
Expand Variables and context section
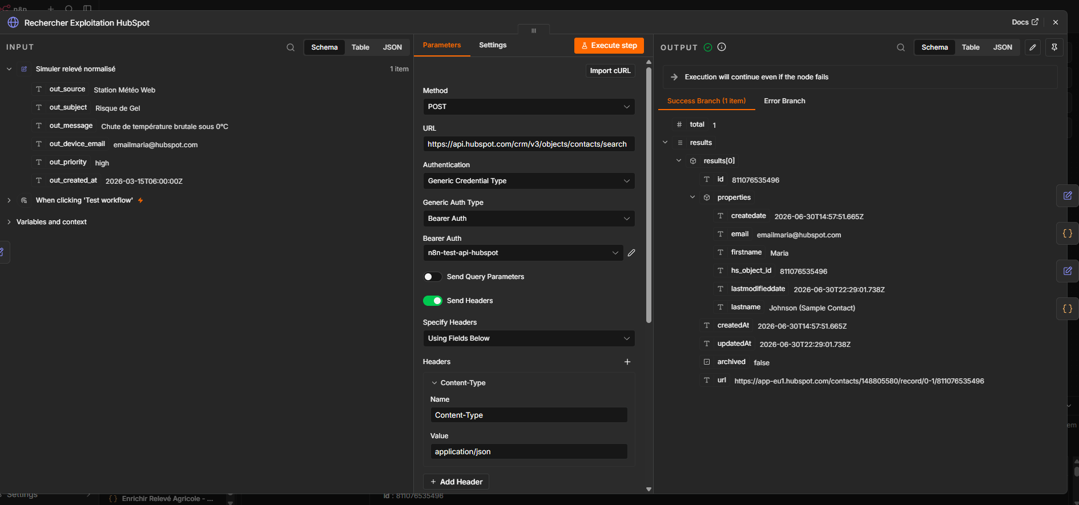[9, 222]
